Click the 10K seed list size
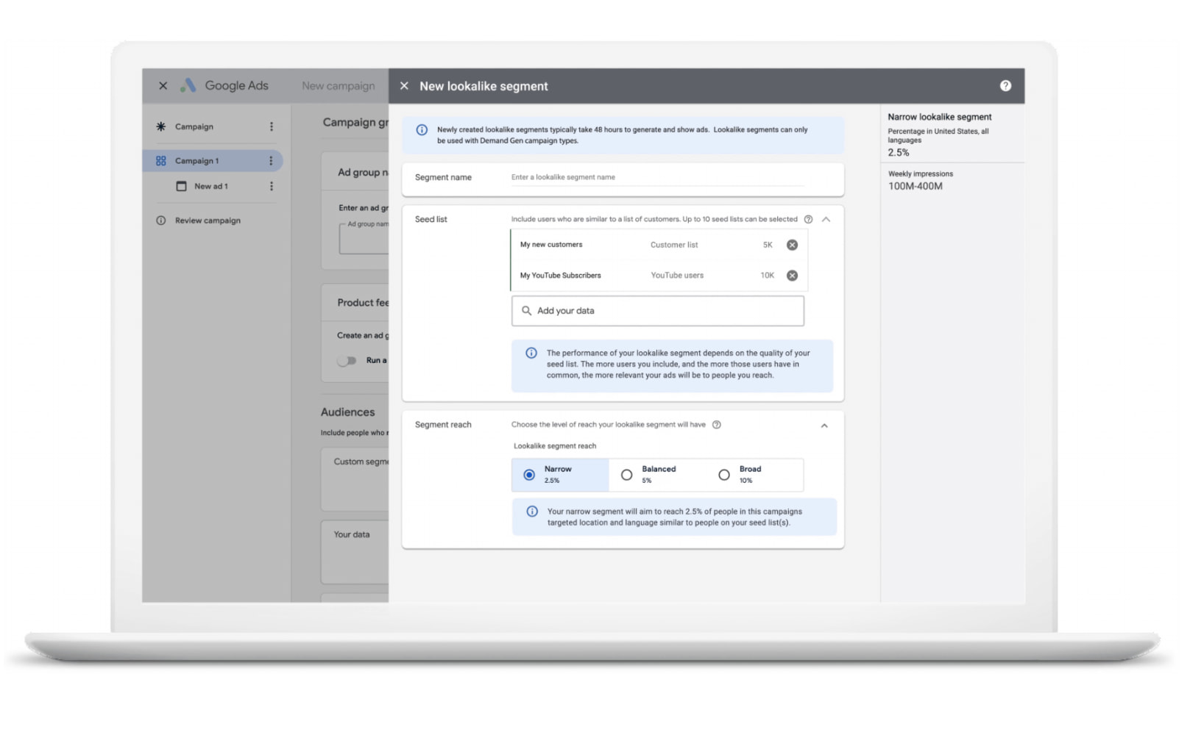1204x735 pixels. click(767, 276)
